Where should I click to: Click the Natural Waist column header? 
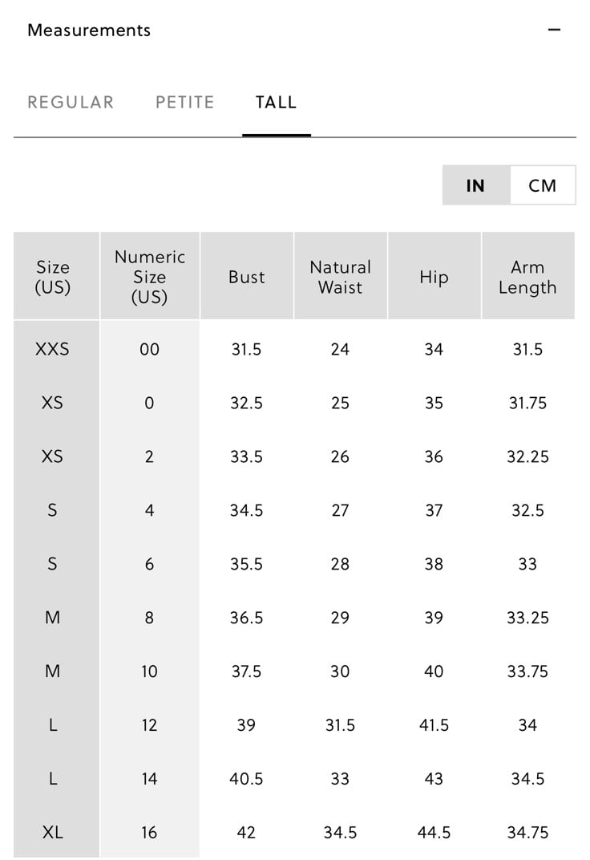pos(340,276)
